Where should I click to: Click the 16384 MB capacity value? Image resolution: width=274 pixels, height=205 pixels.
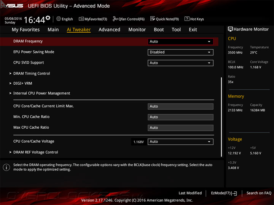[x=257, y=110]
